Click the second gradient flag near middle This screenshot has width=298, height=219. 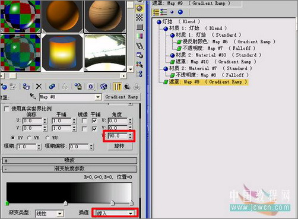(65, 203)
